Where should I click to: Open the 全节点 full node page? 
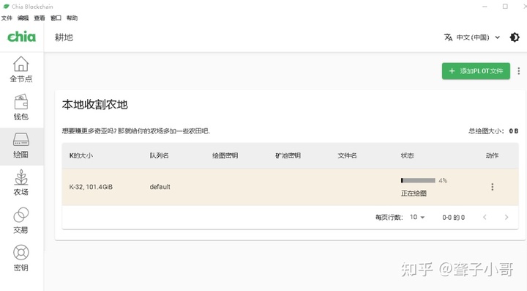pyautogui.click(x=20, y=70)
